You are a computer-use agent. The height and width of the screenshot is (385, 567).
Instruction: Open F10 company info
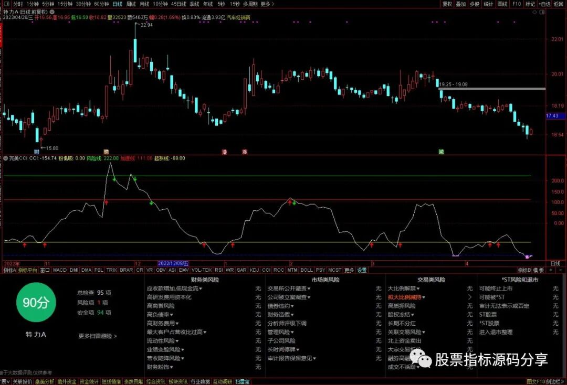pyautogui.click(x=517, y=4)
